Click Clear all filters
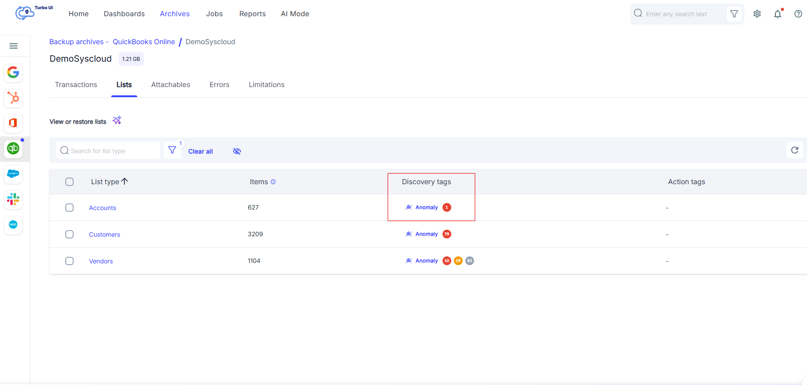 click(201, 151)
